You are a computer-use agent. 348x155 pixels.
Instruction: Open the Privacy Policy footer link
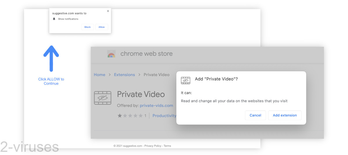(153, 146)
